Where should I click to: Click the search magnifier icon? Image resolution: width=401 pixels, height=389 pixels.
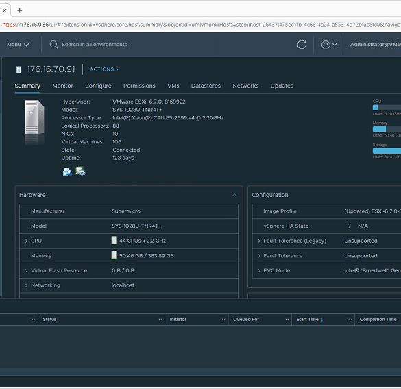(53, 45)
